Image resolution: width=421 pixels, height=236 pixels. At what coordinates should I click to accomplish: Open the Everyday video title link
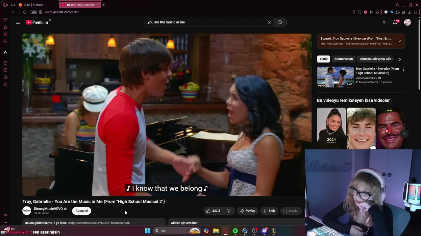pos(377,71)
